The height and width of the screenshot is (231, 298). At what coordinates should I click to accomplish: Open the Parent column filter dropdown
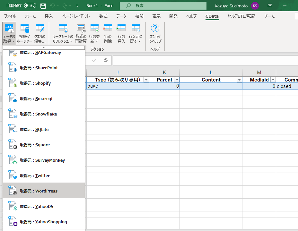coord(177,80)
